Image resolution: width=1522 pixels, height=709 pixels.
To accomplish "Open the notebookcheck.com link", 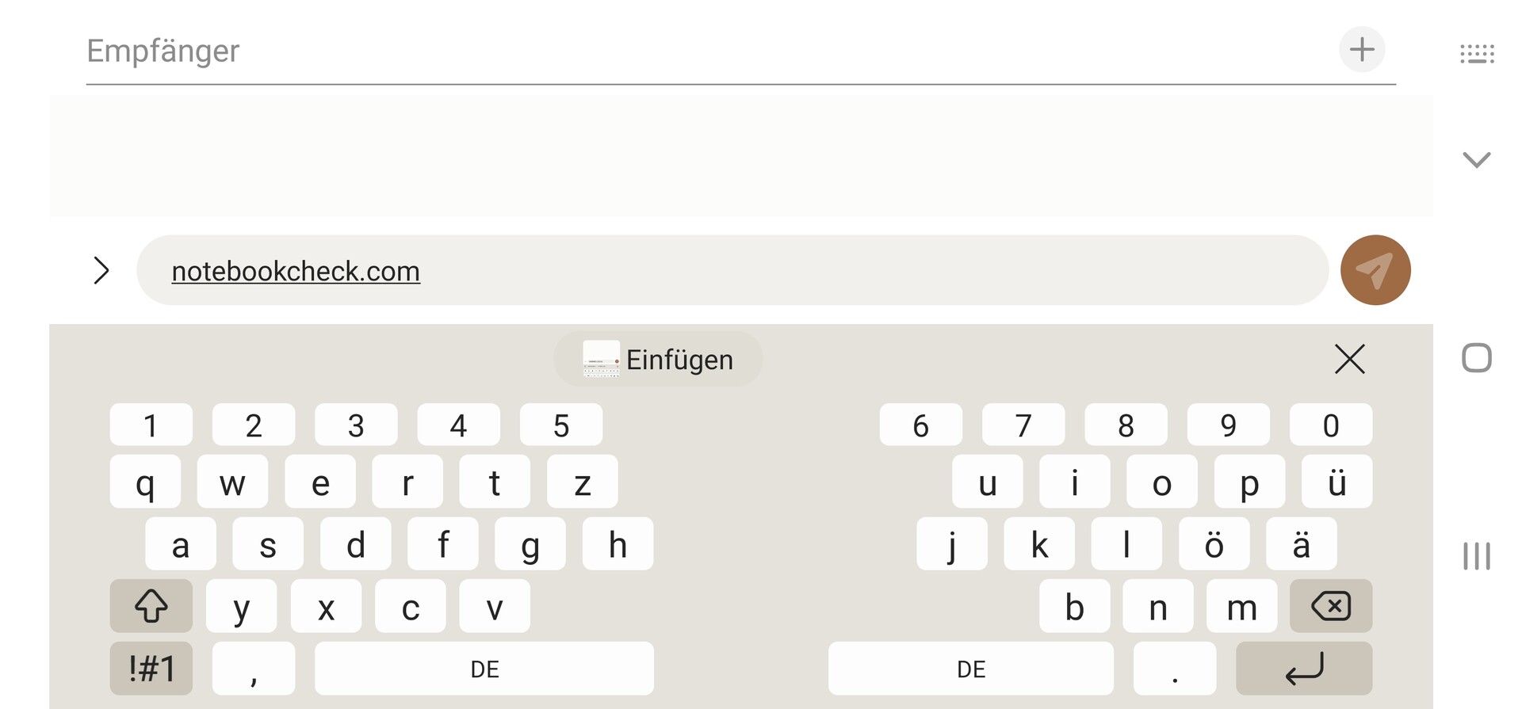I will [x=296, y=272].
